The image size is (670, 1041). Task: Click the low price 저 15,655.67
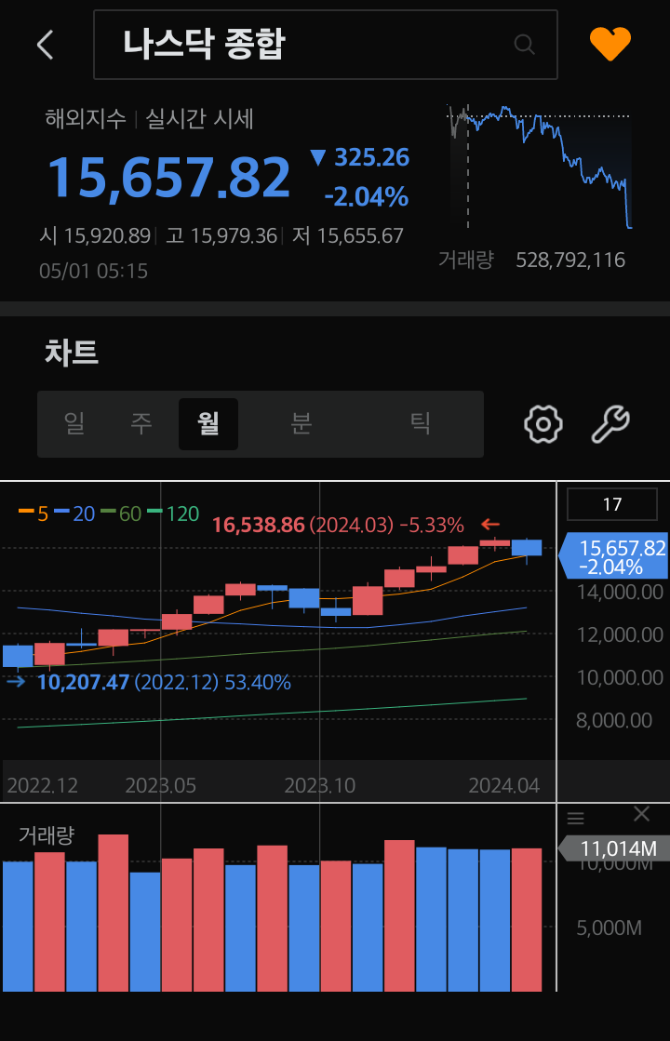pyautogui.click(x=348, y=235)
